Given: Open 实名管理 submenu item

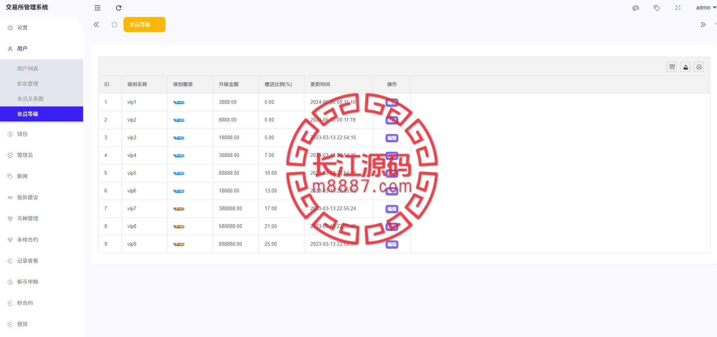Looking at the screenshot, I should tap(42, 84).
